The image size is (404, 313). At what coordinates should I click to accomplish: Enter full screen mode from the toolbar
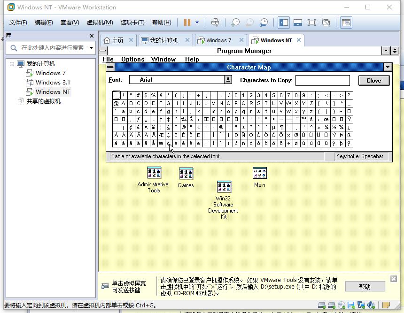tap(312, 23)
